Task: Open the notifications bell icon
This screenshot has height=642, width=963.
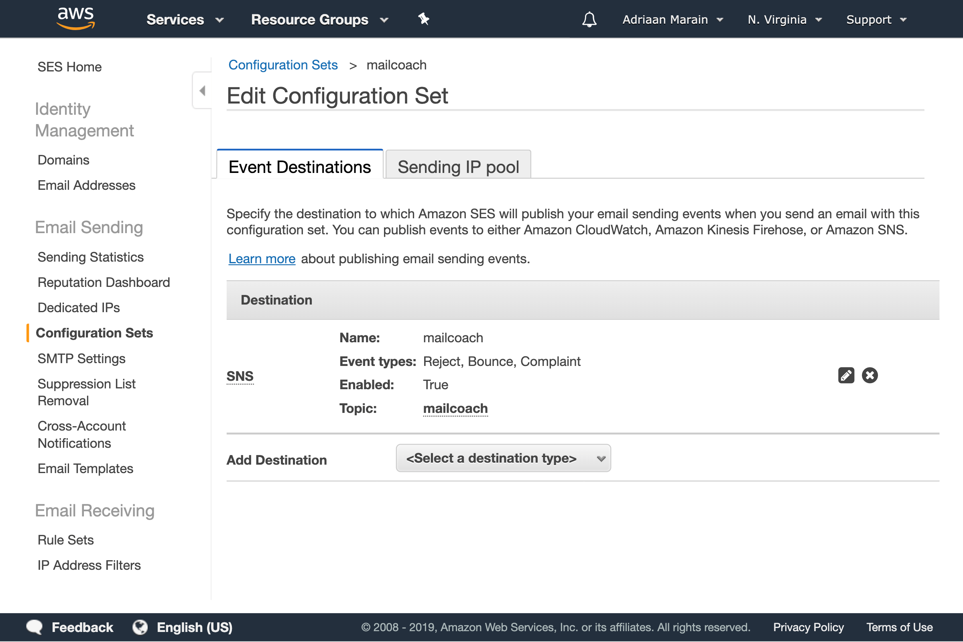Action: tap(589, 19)
